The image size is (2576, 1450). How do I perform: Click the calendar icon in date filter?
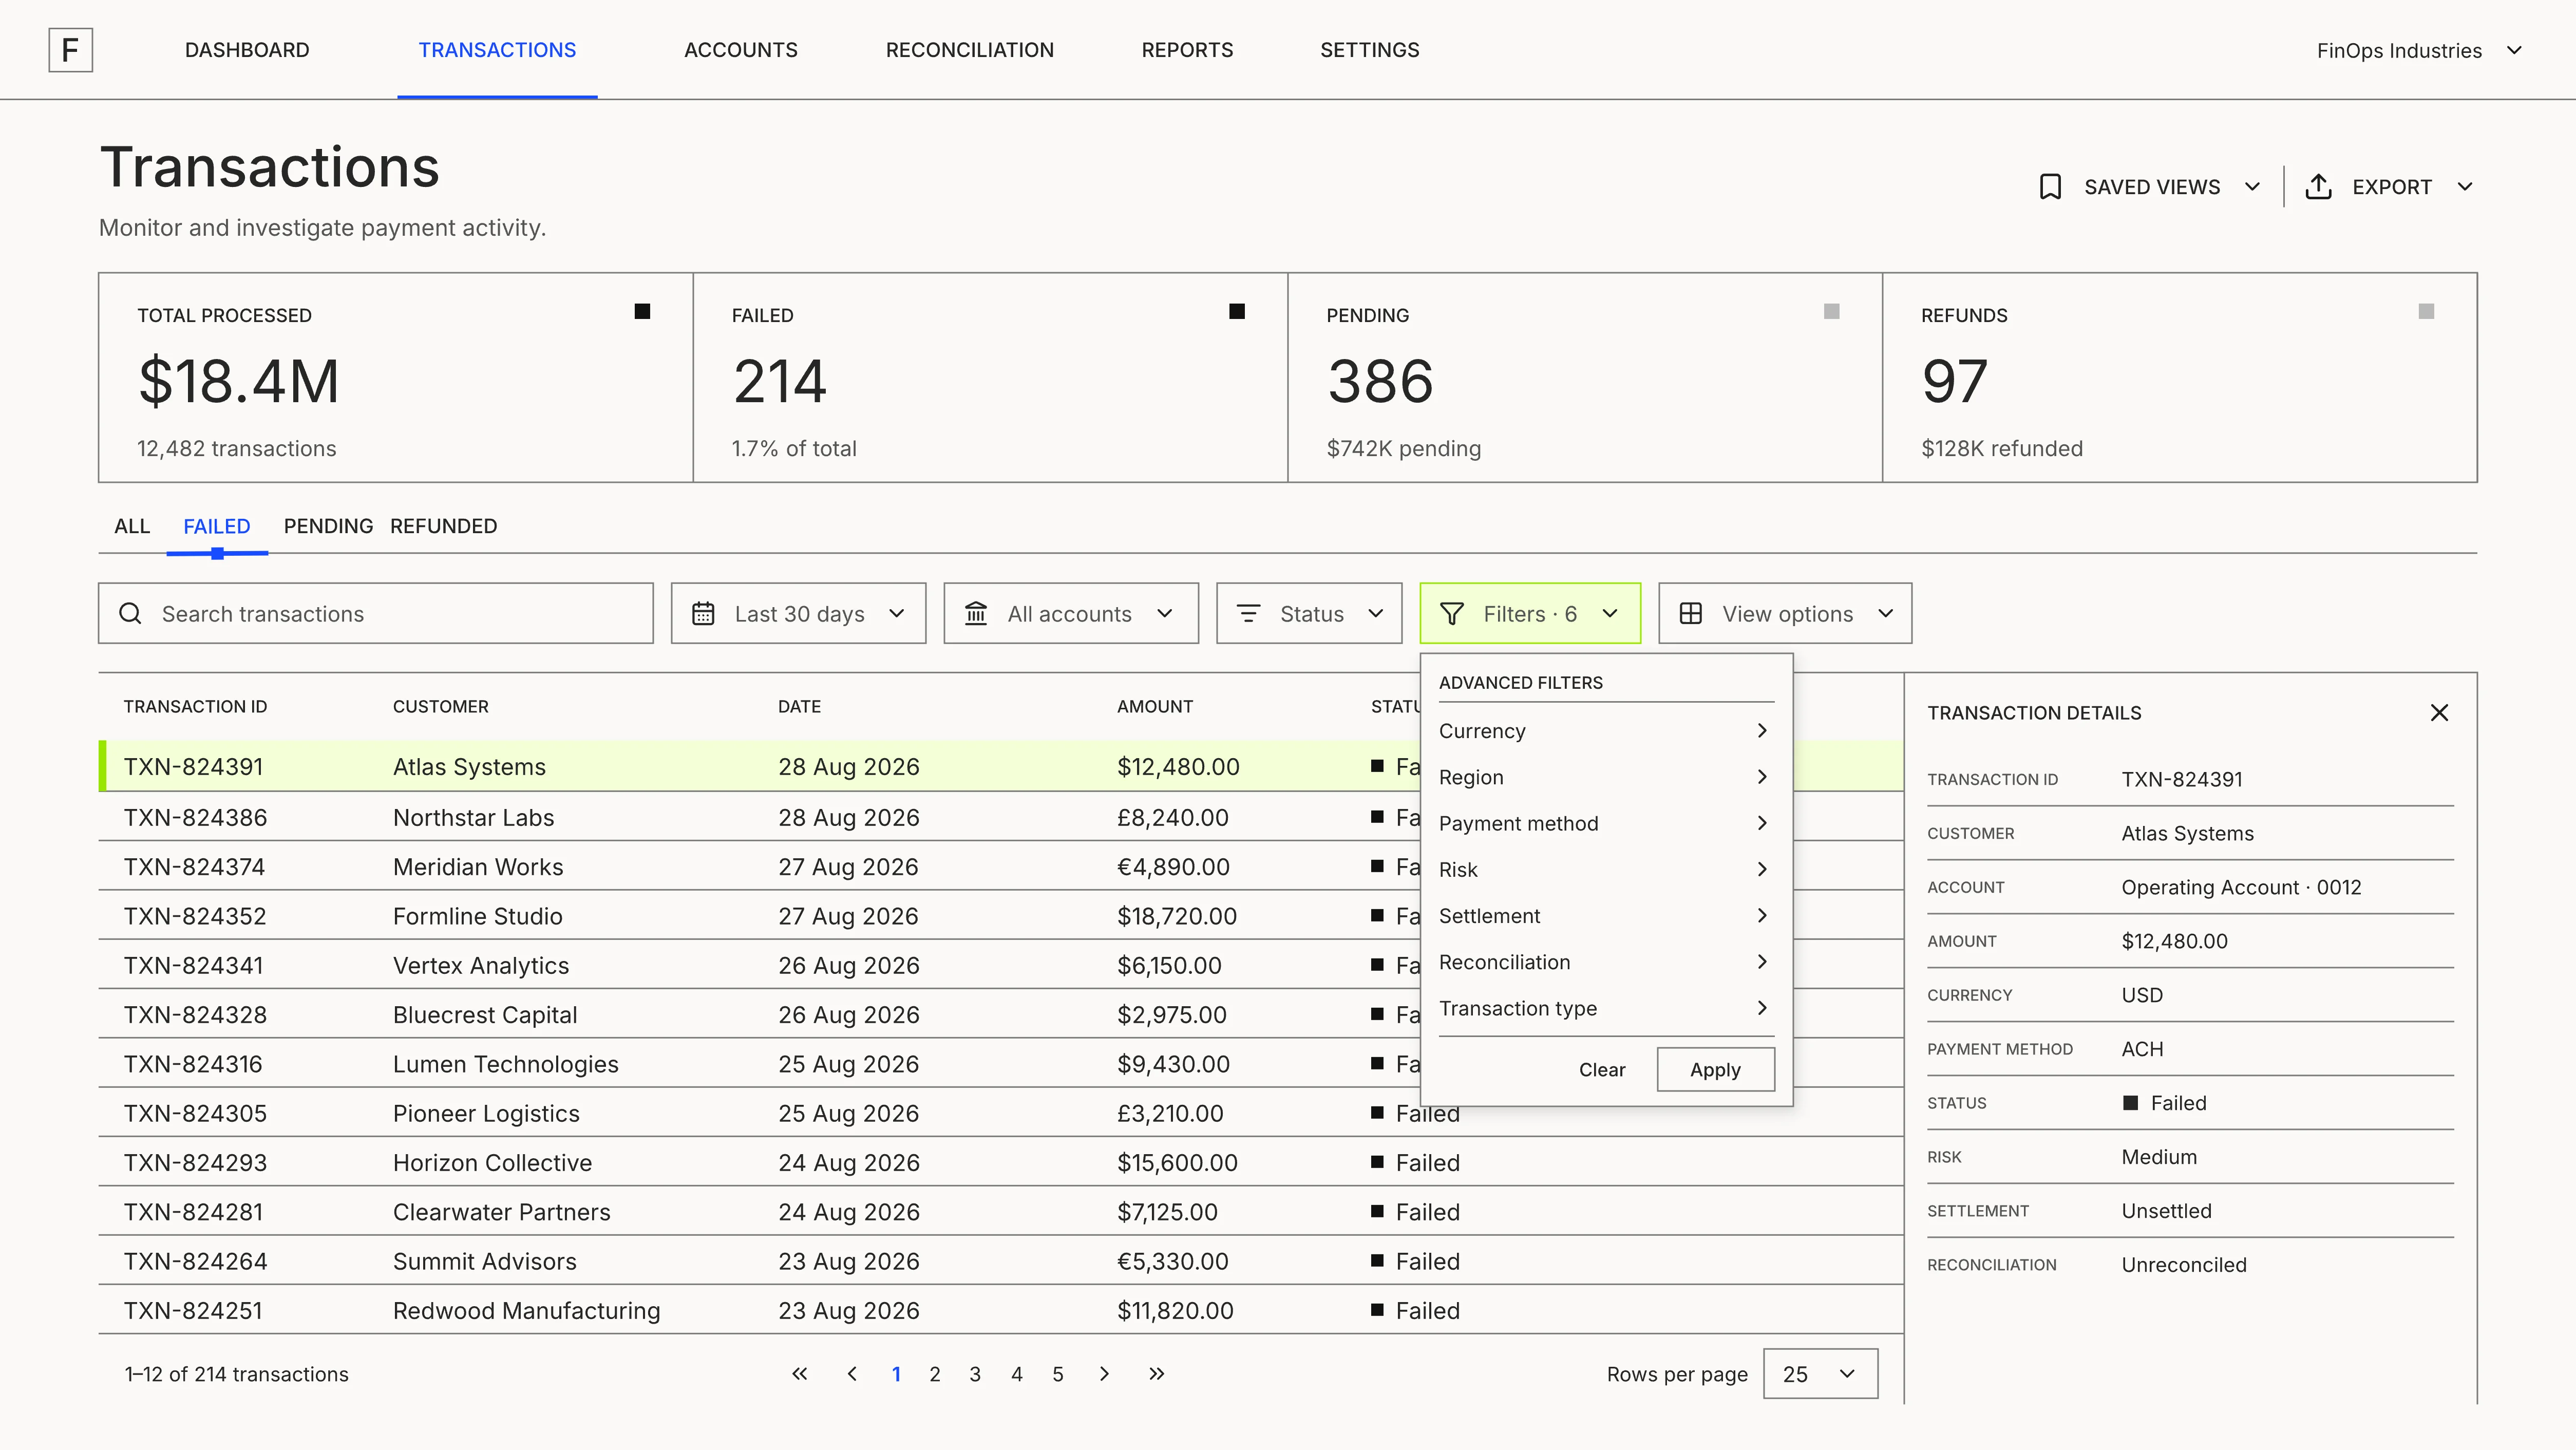point(703,613)
